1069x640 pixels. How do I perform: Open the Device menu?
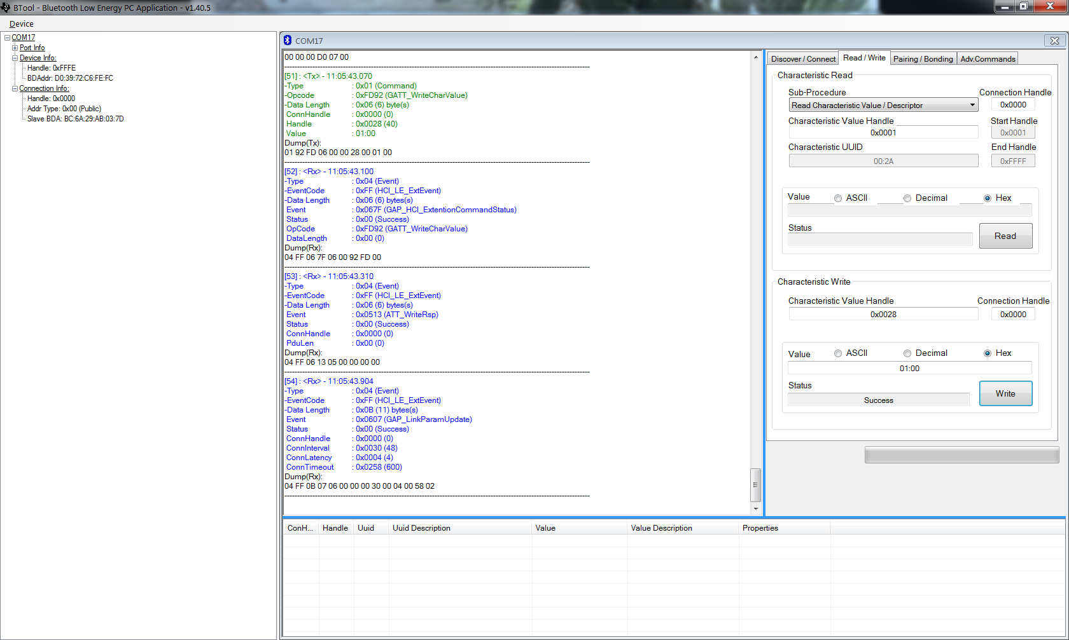pos(21,24)
